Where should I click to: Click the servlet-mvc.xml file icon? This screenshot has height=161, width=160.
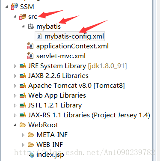point(30,56)
